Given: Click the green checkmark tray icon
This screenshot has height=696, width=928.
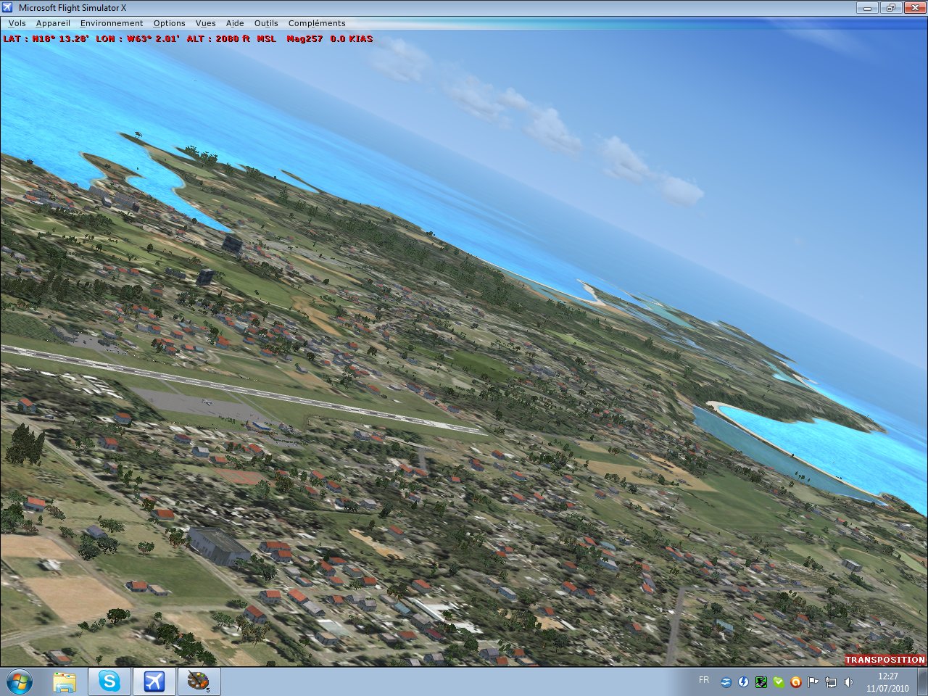Looking at the screenshot, I should point(779,682).
